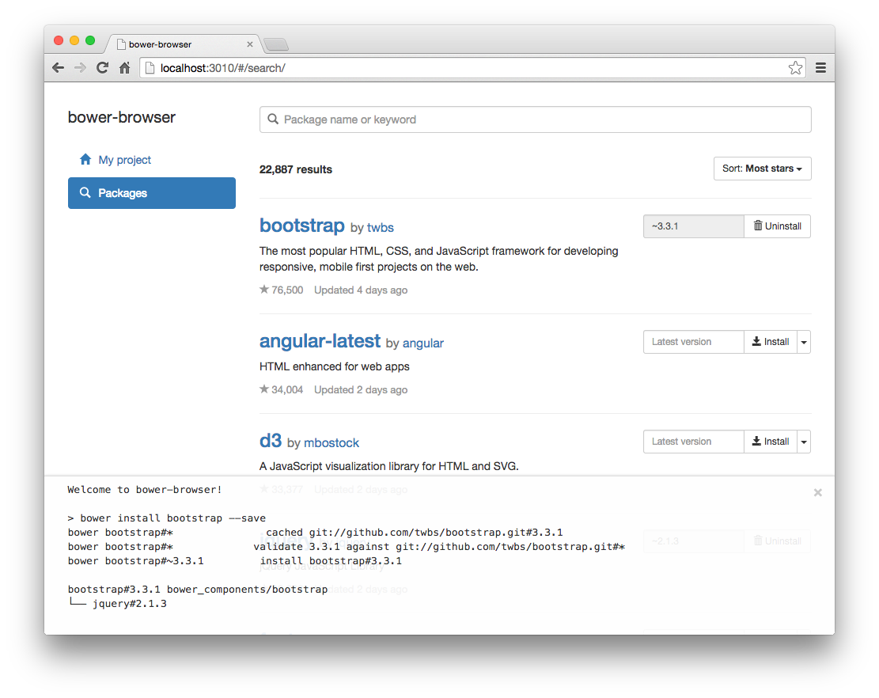
Task: Reload the page with refresh icon
Action: 102,68
